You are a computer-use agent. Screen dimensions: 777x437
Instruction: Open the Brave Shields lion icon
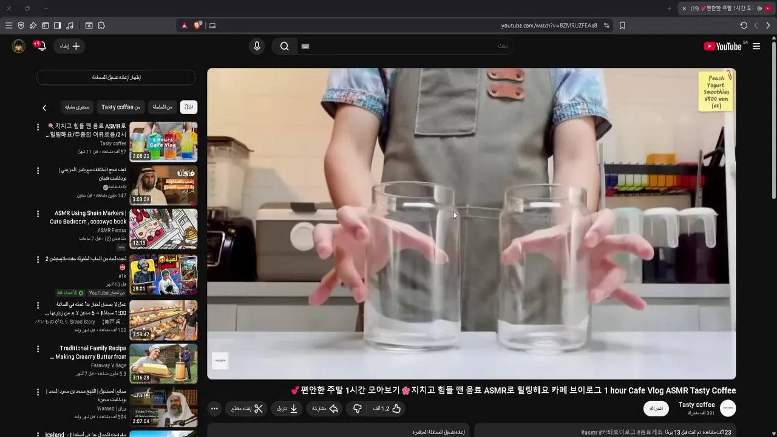tap(198, 25)
